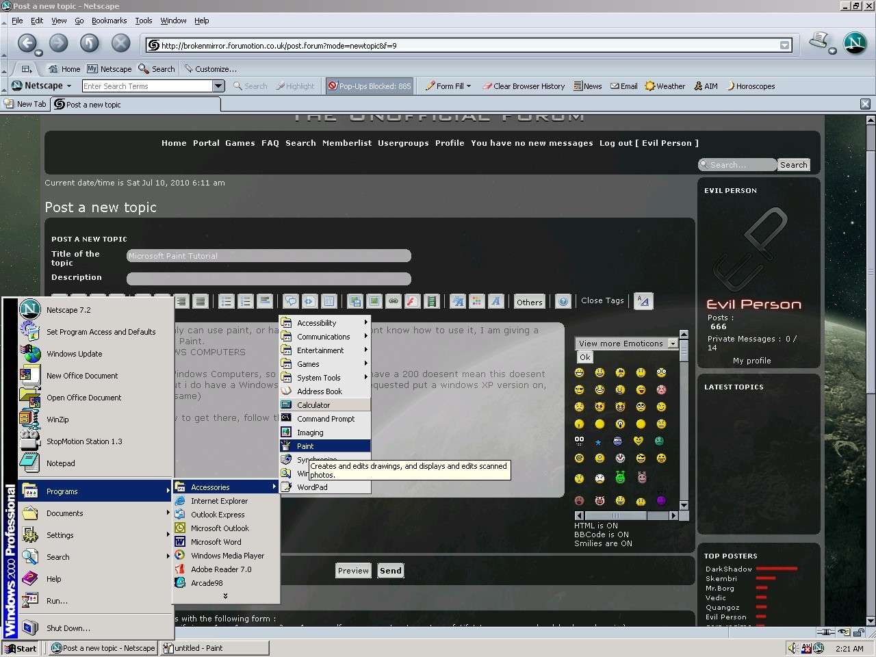The image size is (876, 657).
Task: Click the bulleted list editor icon
Action: pyautogui.click(x=227, y=301)
